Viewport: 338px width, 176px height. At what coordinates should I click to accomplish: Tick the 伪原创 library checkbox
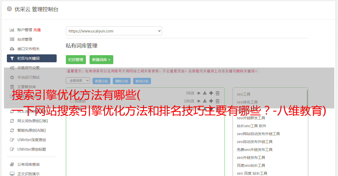[x=72, y=101]
